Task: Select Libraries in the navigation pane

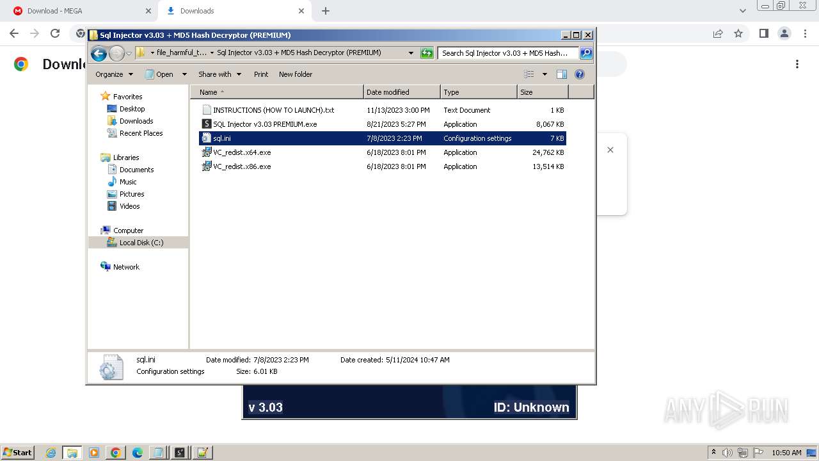Action: (126, 158)
